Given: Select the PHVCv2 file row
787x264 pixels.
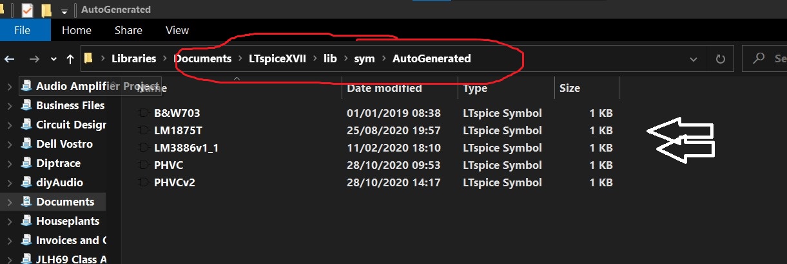Looking at the screenshot, I should [x=374, y=182].
